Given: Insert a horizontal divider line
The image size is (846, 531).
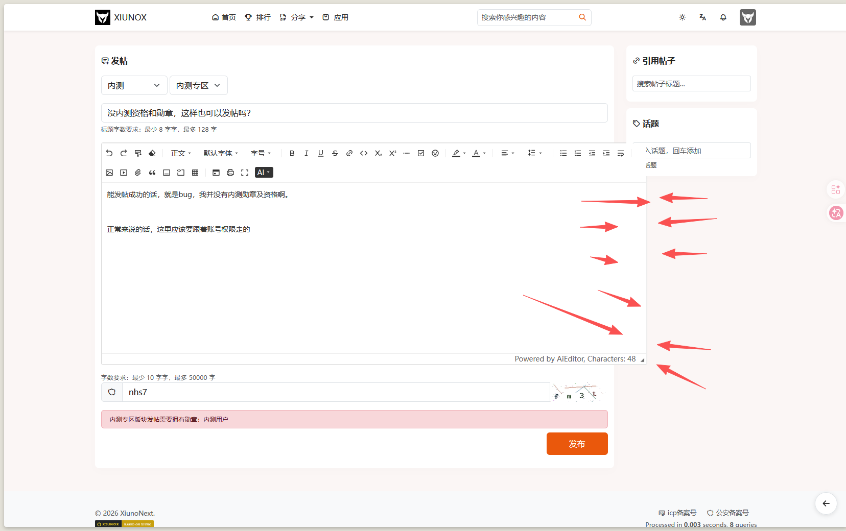Looking at the screenshot, I should [407, 153].
